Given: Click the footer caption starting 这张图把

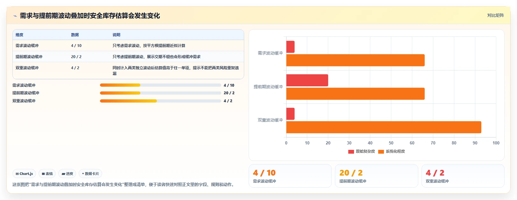Looking at the screenshot, I should click(124, 184).
